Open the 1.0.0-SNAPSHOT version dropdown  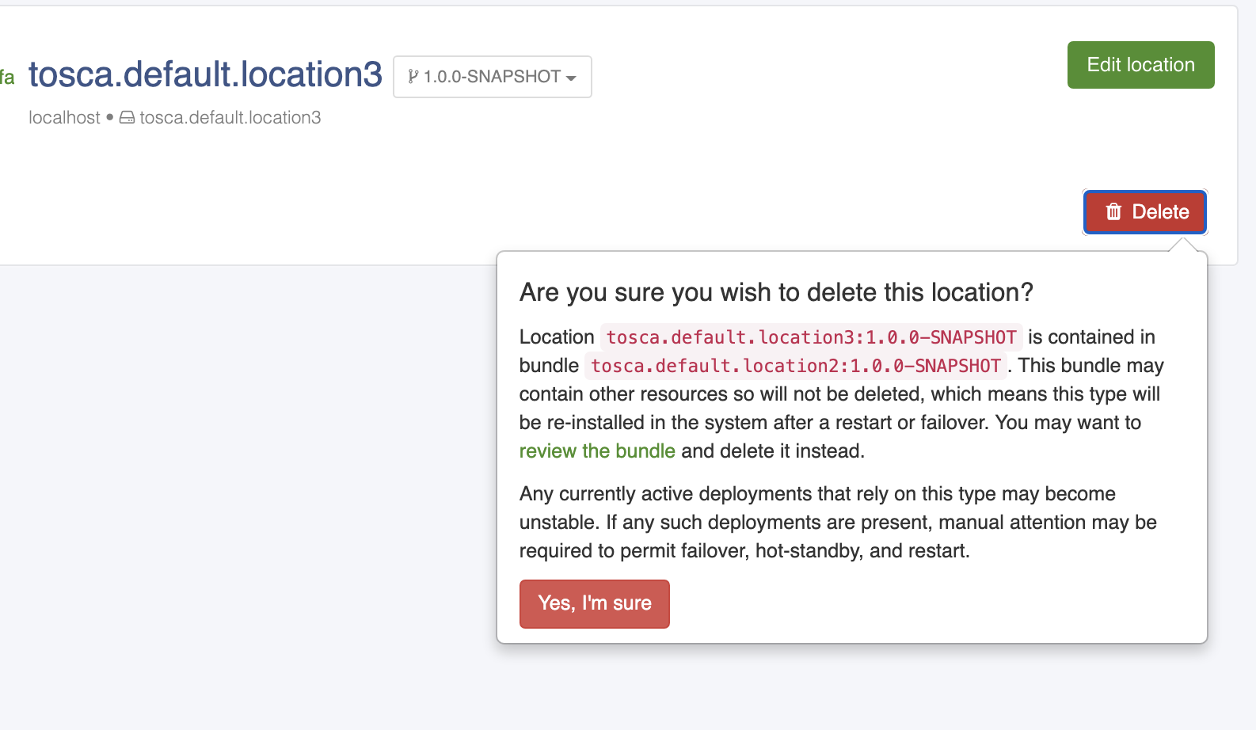coord(492,77)
